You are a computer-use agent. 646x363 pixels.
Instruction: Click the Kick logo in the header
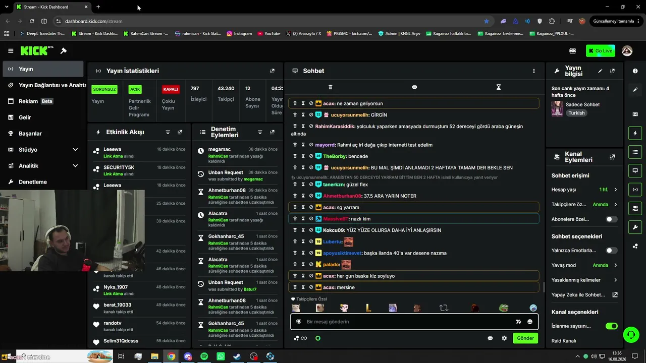(37, 50)
